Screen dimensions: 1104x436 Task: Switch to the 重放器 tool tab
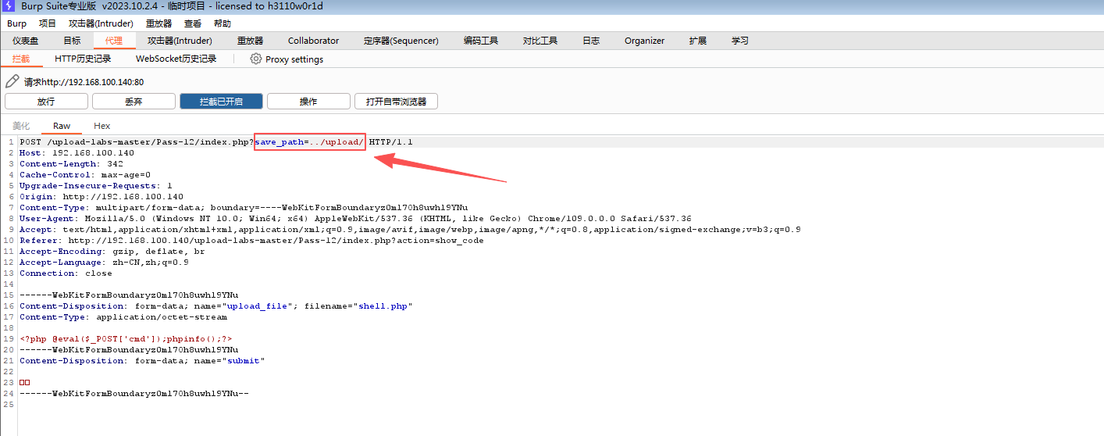click(251, 41)
